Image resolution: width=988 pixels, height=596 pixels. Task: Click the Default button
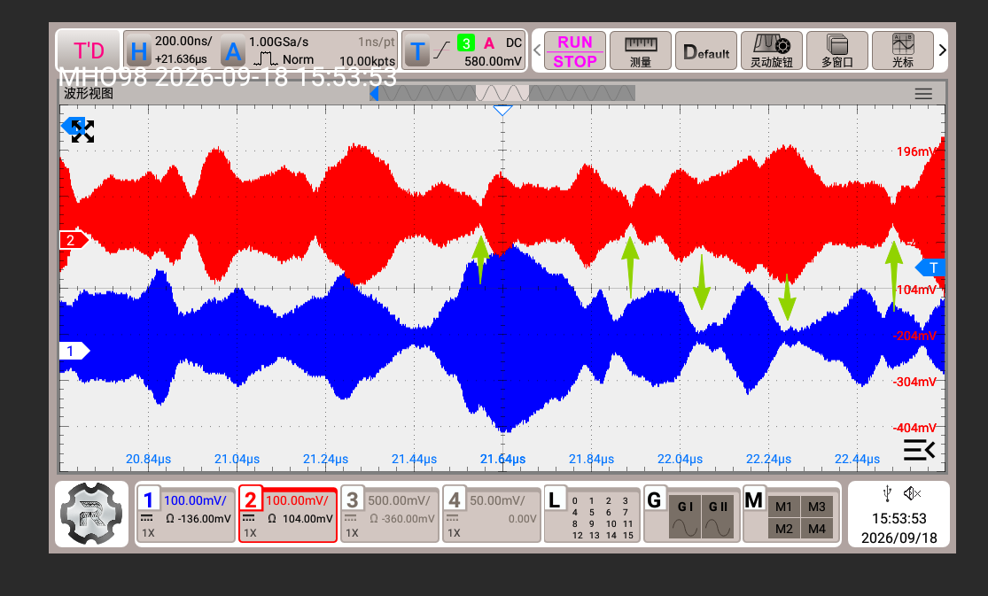(705, 50)
